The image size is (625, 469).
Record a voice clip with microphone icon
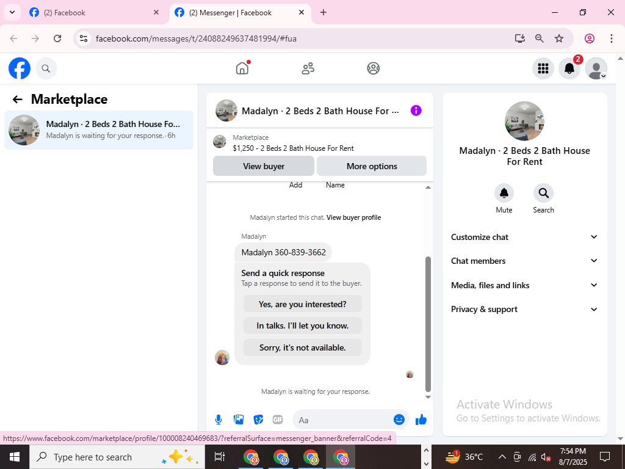219,420
